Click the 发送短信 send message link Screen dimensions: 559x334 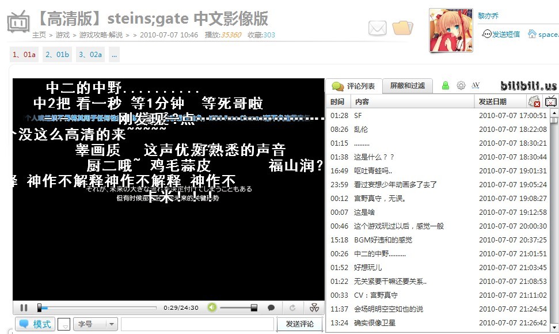coord(501,34)
